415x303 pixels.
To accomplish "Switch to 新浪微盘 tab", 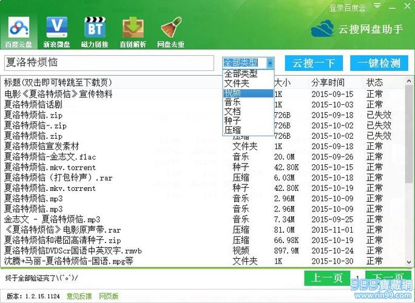I will coord(56,32).
